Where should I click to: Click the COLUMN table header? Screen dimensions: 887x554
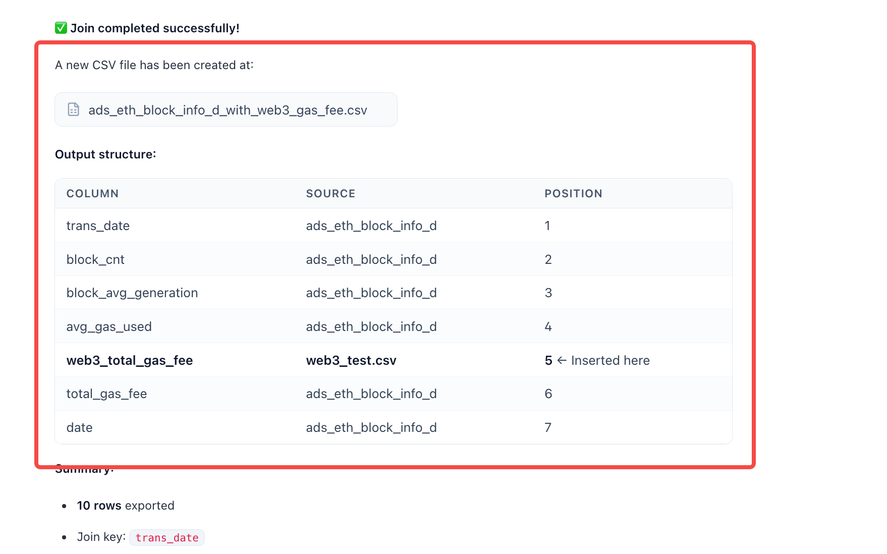92,194
